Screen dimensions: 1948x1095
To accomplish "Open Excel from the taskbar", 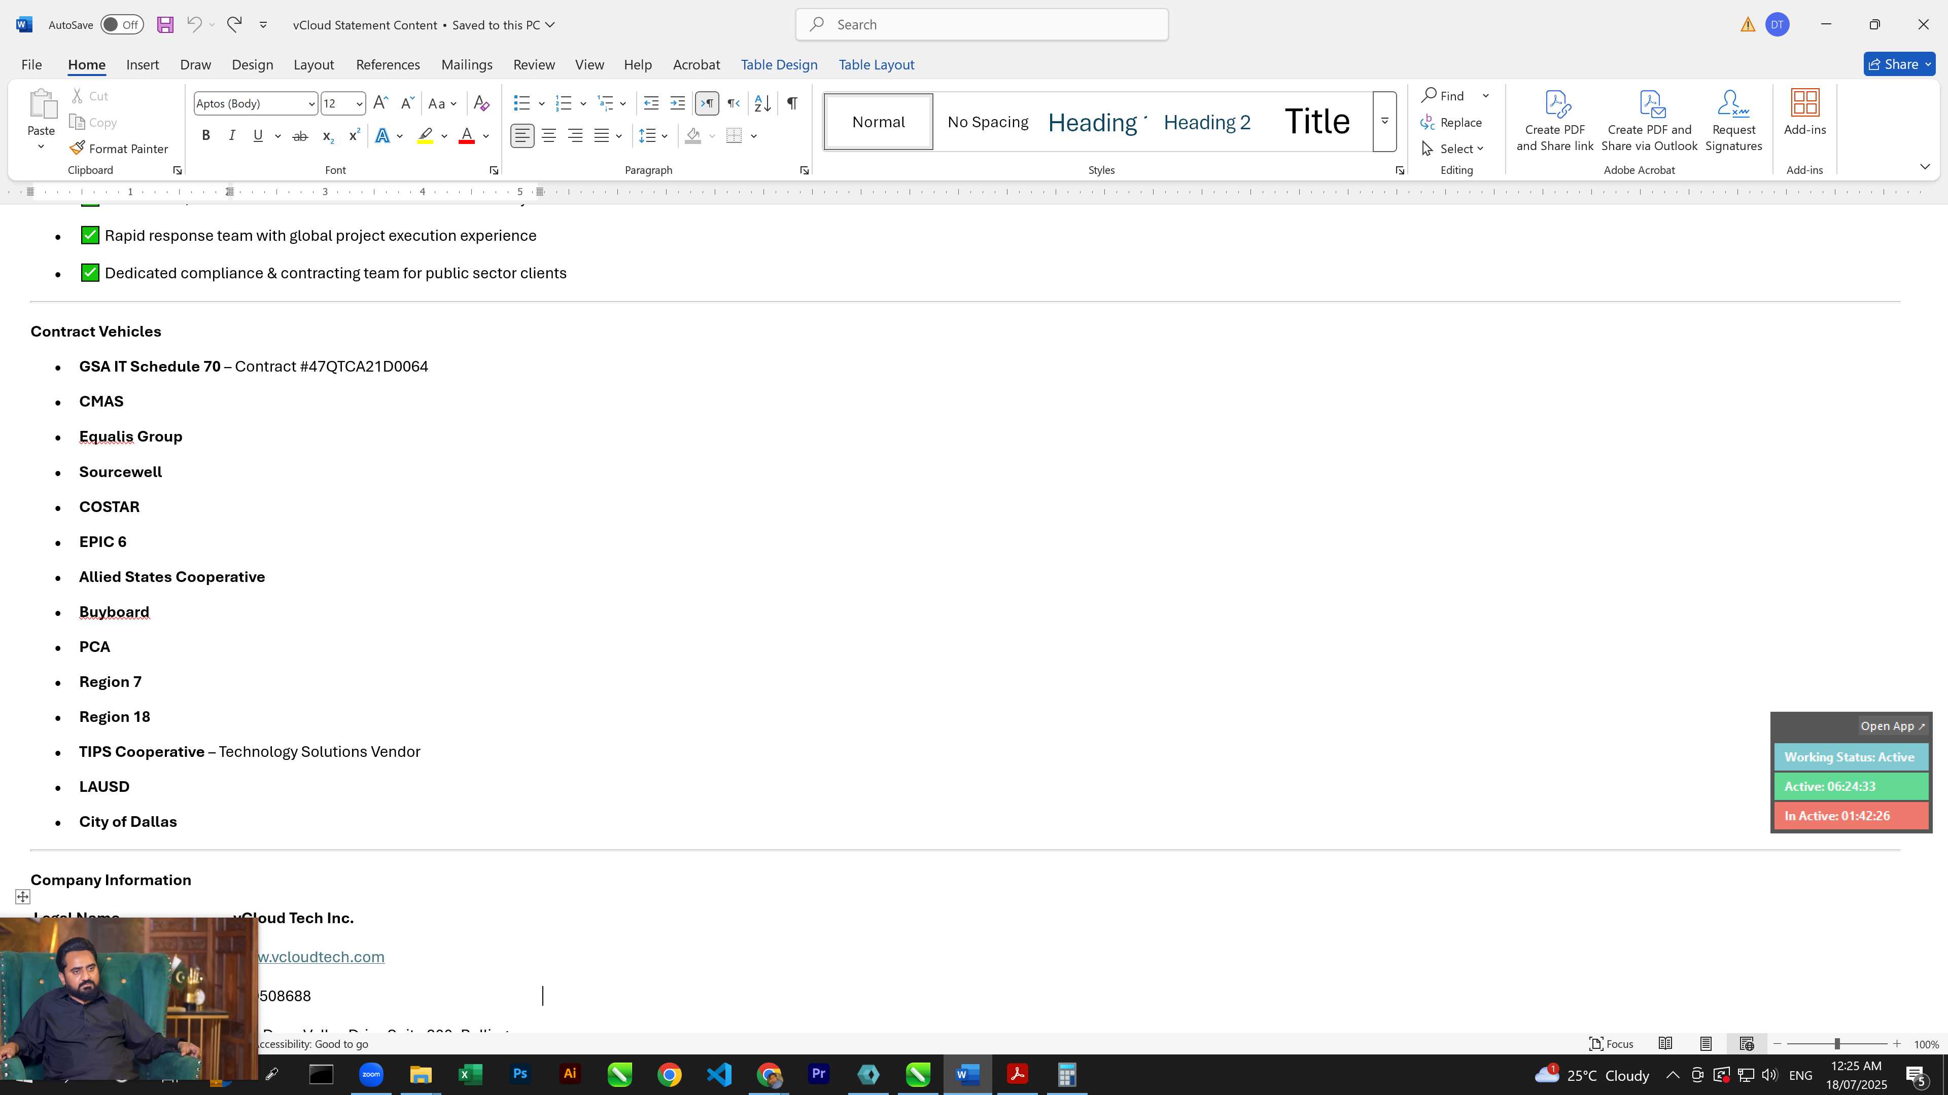I will tap(470, 1075).
